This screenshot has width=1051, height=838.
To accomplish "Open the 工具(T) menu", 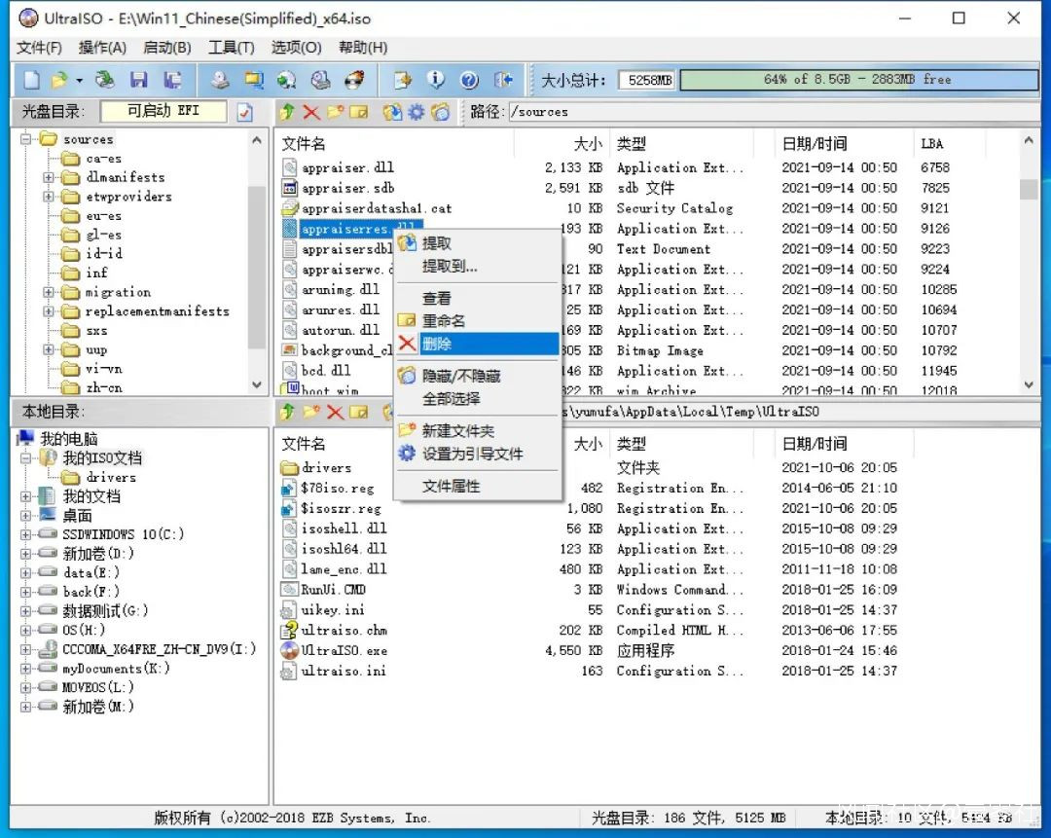I will (232, 48).
